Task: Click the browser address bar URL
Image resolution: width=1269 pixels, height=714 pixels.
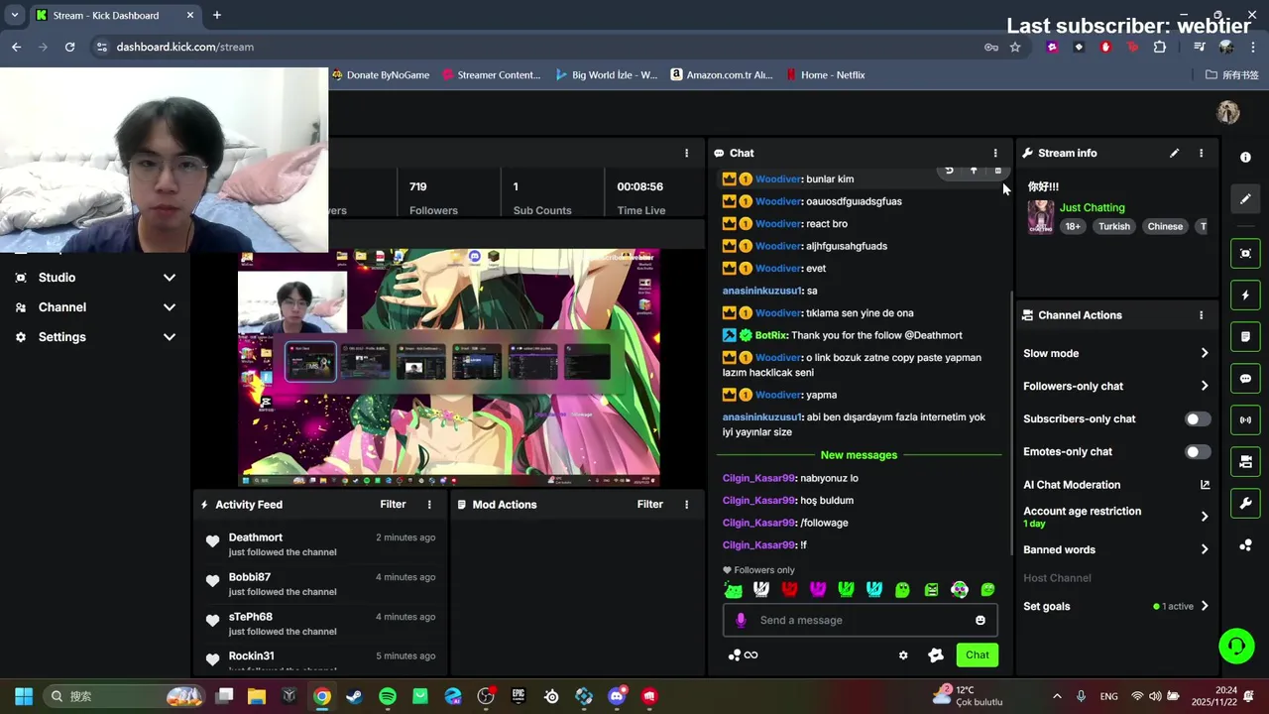Action: [184, 47]
